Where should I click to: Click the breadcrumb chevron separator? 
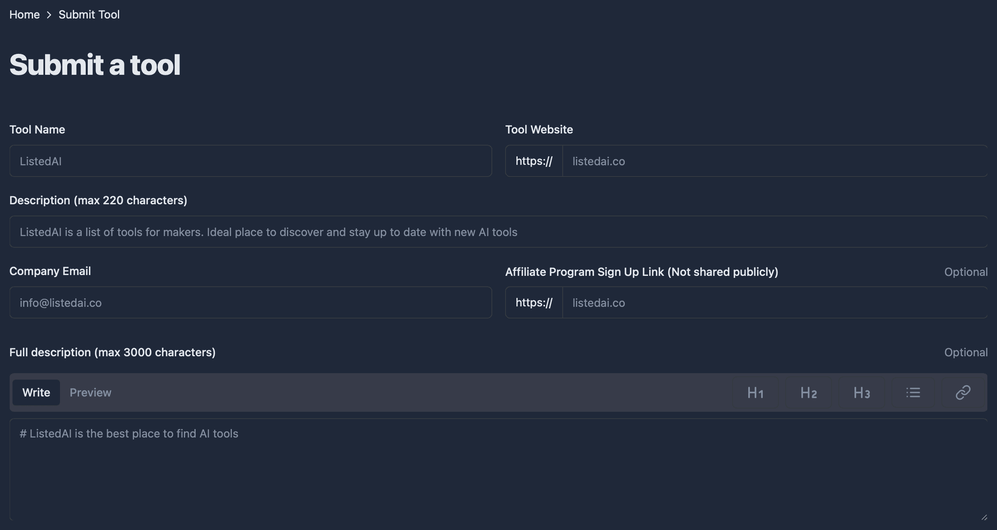click(49, 15)
